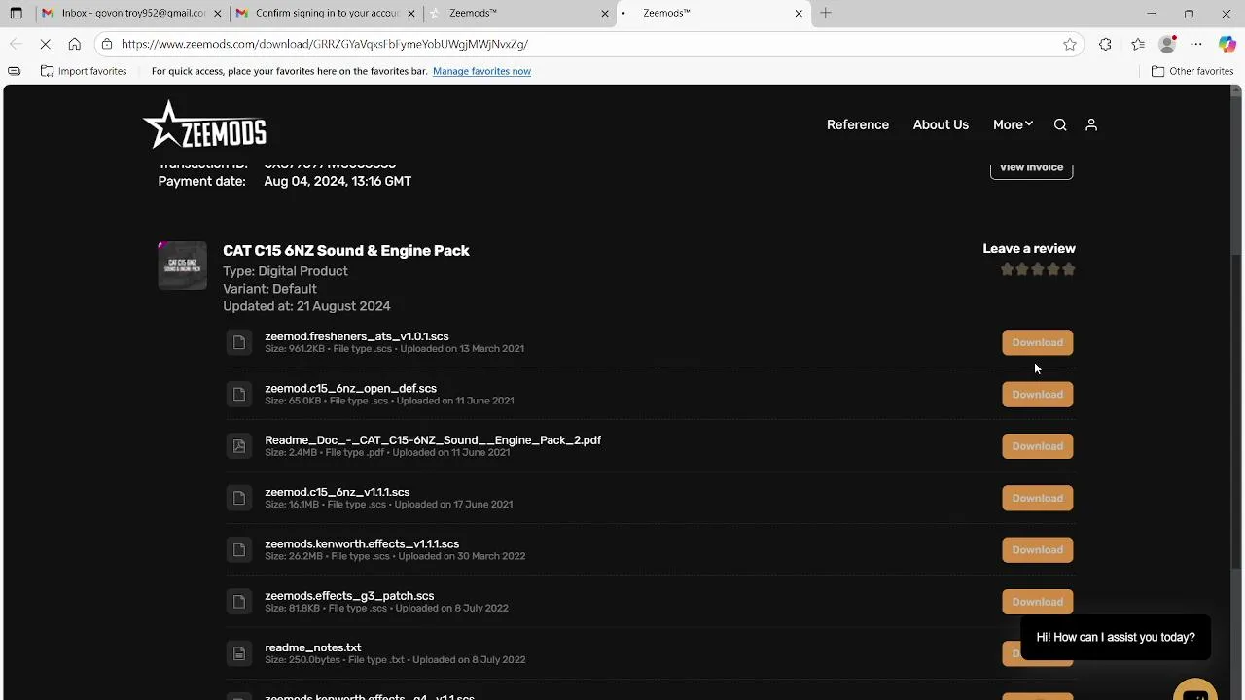Screen dimensions: 1245x700
Task: Click text file icon for readme_notes.txt
Action: tap(239, 653)
